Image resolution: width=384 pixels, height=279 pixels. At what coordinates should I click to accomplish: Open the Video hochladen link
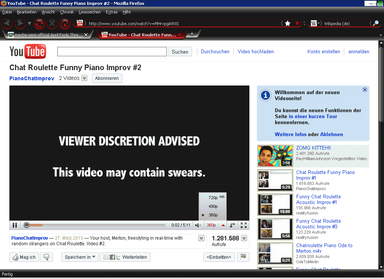256,51
